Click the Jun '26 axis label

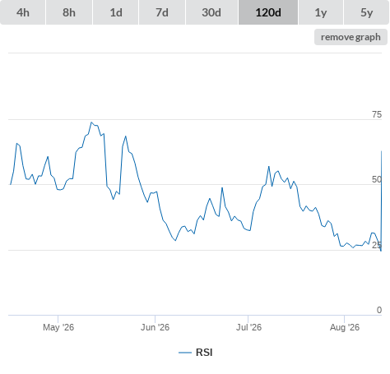155,327
